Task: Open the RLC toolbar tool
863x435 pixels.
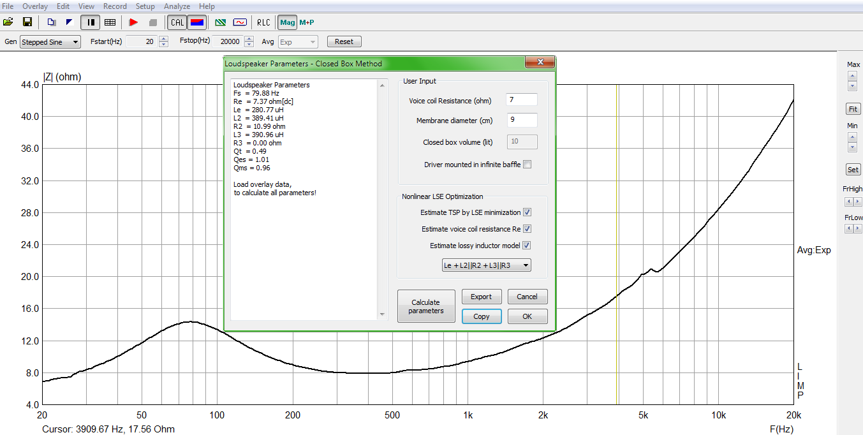Action: 263,22
